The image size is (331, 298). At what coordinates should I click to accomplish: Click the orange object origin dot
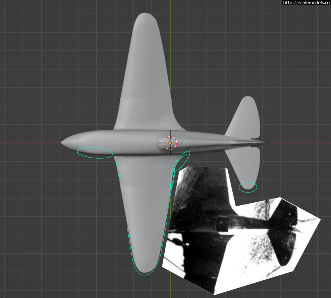pos(170,143)
